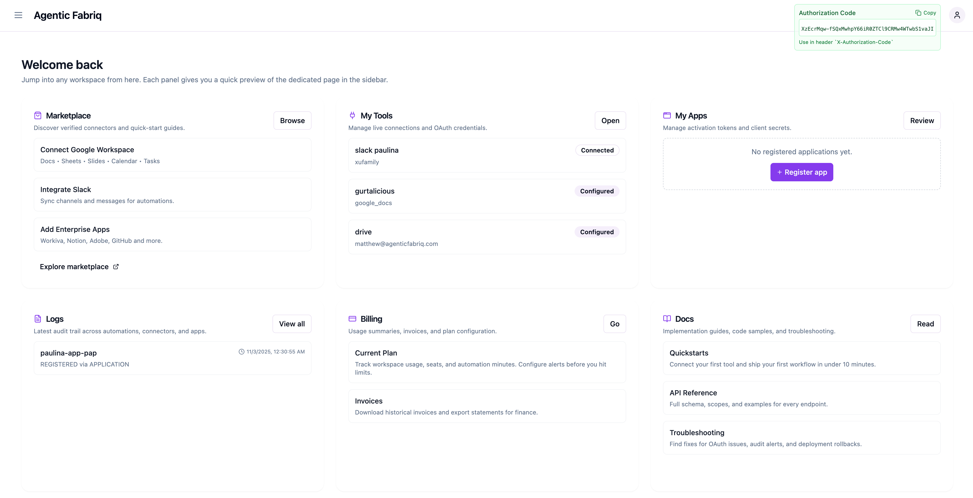Open the hamburger sidebar menu
The height and width of the screenshot is (498, 973).
pos(18,15)
